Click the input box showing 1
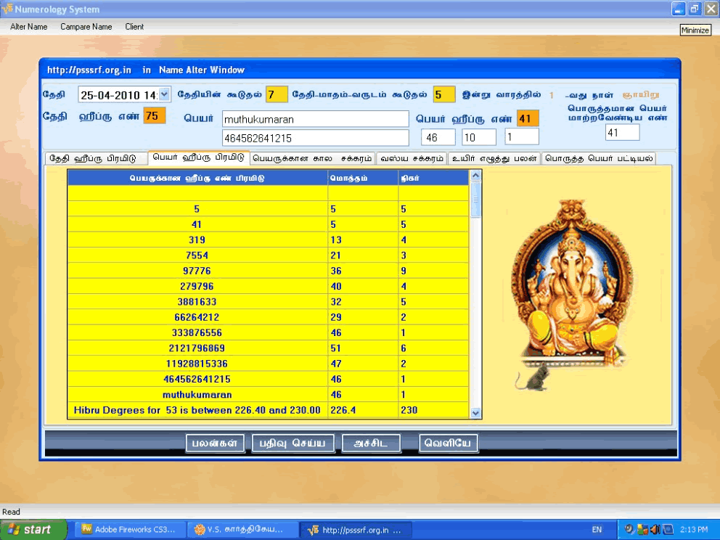The height and width of the screenshot is (540, 720). (x=522, y=137)
